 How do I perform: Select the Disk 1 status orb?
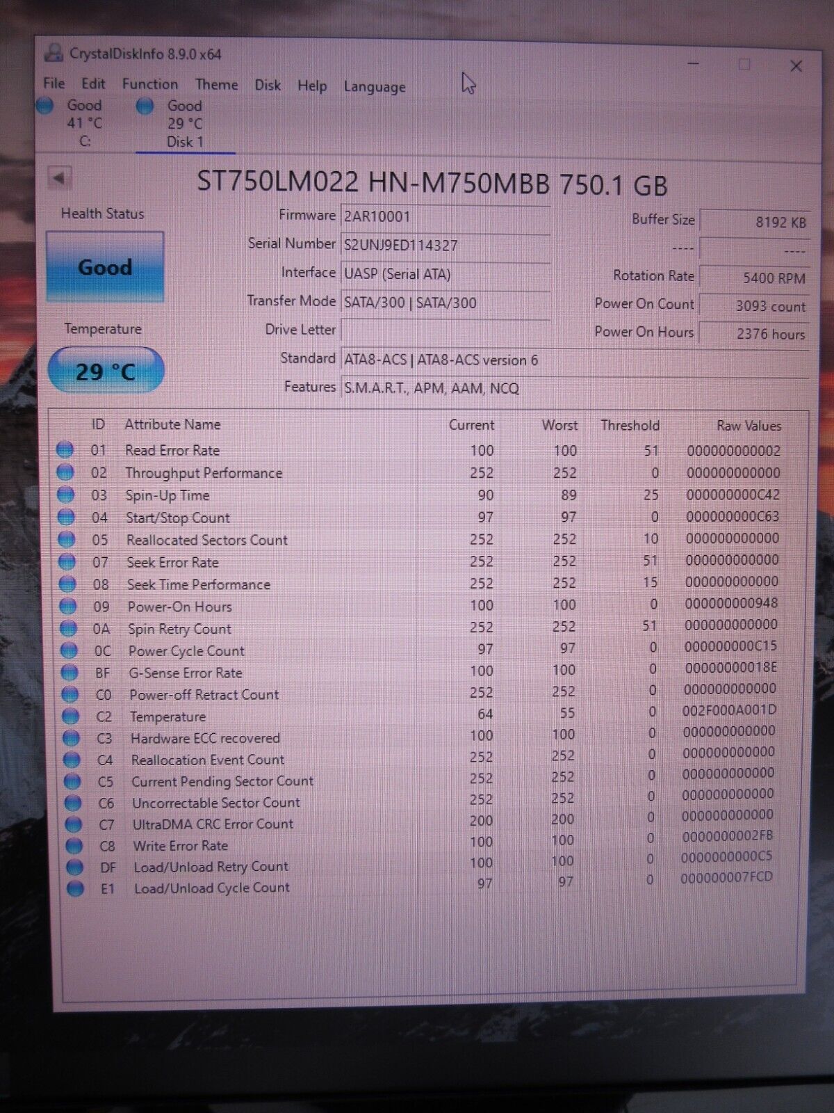coord(145,106)
